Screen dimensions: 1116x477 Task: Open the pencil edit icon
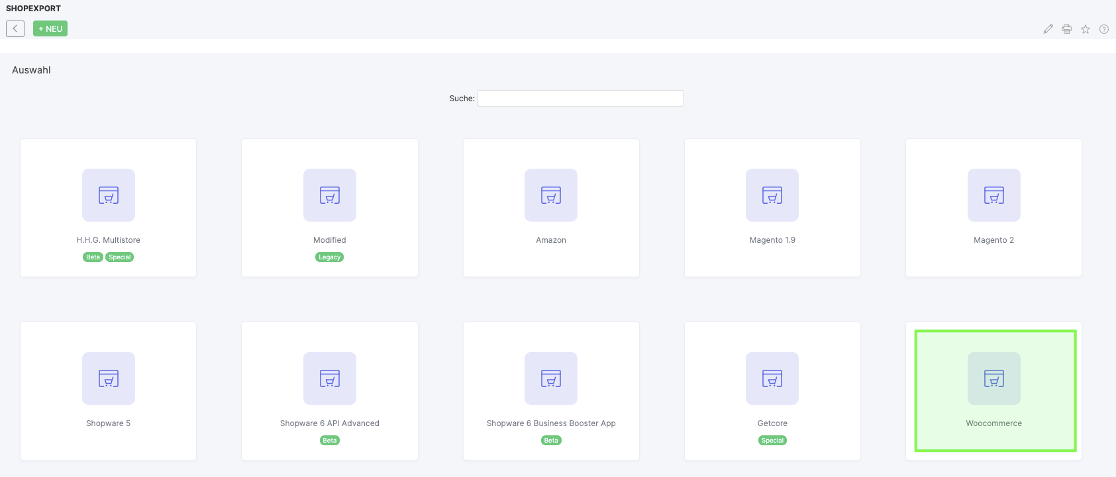click(x=1048, y=29)
